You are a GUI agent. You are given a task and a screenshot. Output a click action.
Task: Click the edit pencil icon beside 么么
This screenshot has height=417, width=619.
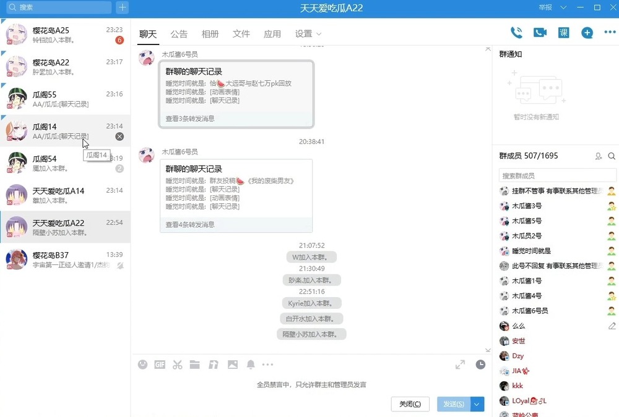612,326
